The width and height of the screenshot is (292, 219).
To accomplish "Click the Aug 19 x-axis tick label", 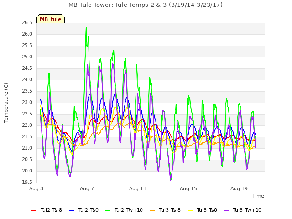I will point(239,188).
